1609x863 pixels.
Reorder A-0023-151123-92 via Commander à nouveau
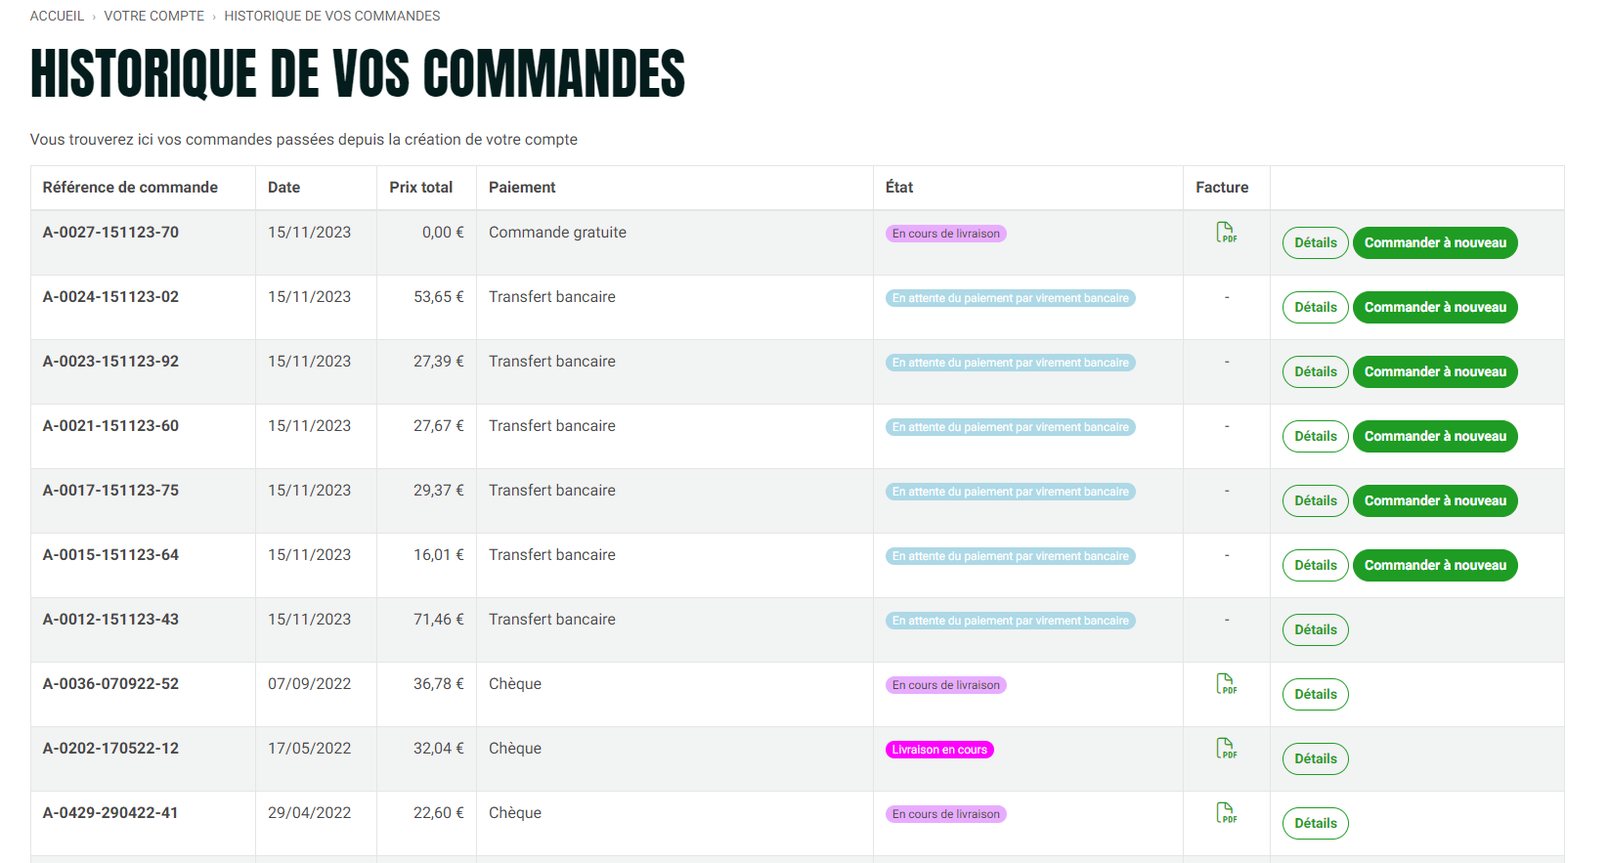tap(1435, 372)
